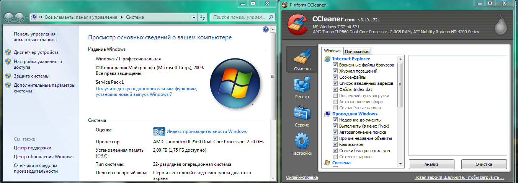Viewport: 518px width, 183px height.
Task: Click the scroll down arrow in CCleaner list
Action: [x=400, y=164]
